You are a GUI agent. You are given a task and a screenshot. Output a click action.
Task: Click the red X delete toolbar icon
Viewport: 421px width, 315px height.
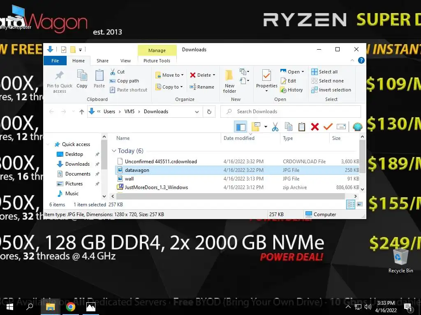click(x=315, y=127)
